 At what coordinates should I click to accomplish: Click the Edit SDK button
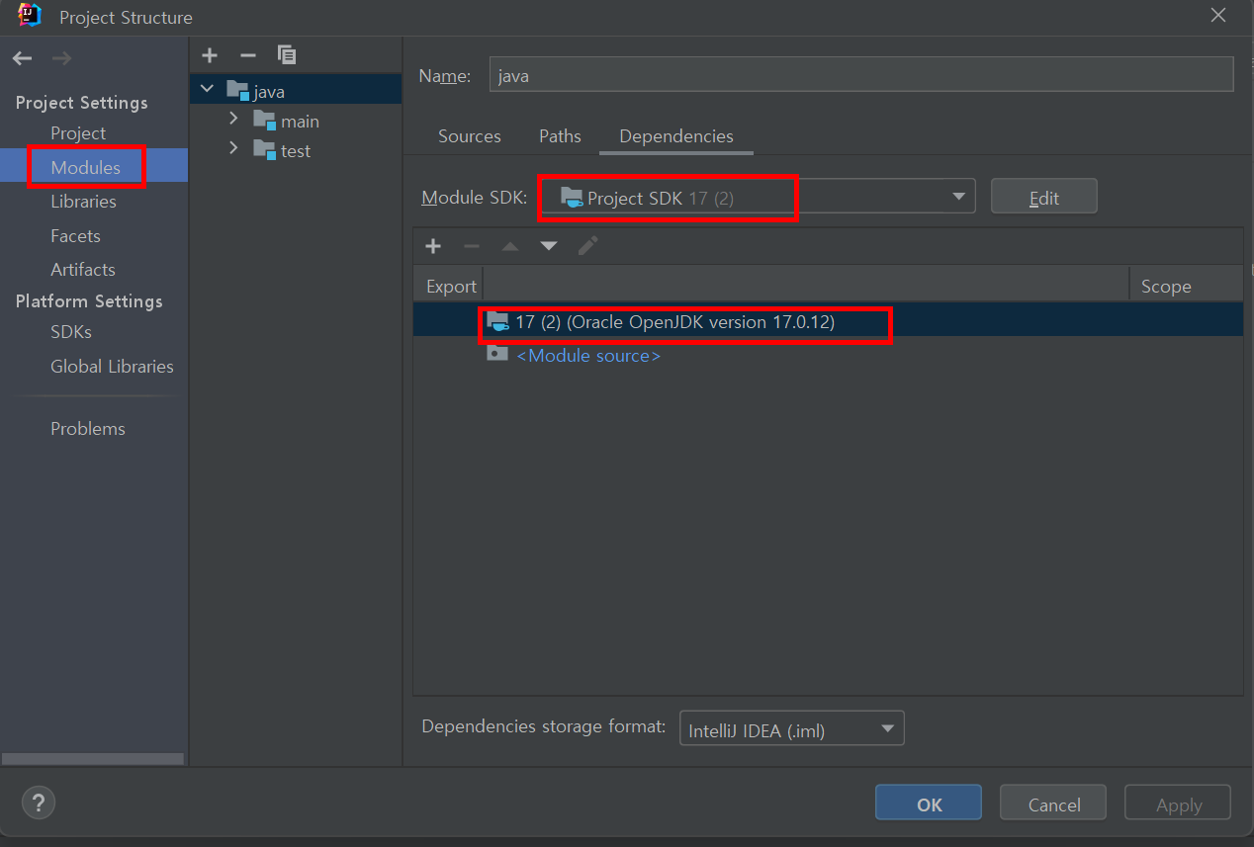(1043, 197)
